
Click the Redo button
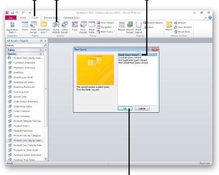click(x=23, y=13)
